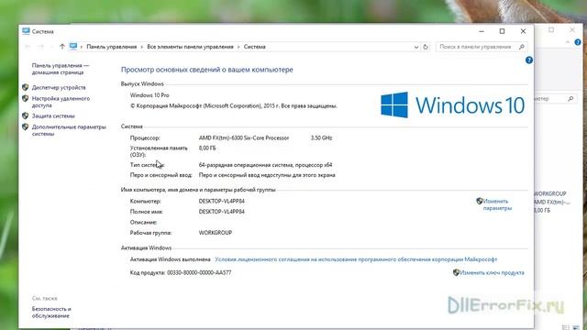Click shield icon beside 'Настройка удаленного доступа'
587x330 pixels.
[25, 98]
